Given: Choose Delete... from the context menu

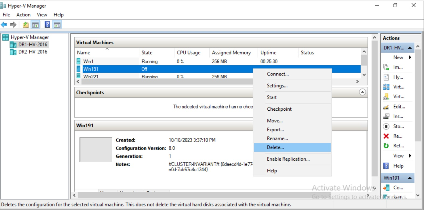Looking at the screenshot, I should tap(275, 147).
